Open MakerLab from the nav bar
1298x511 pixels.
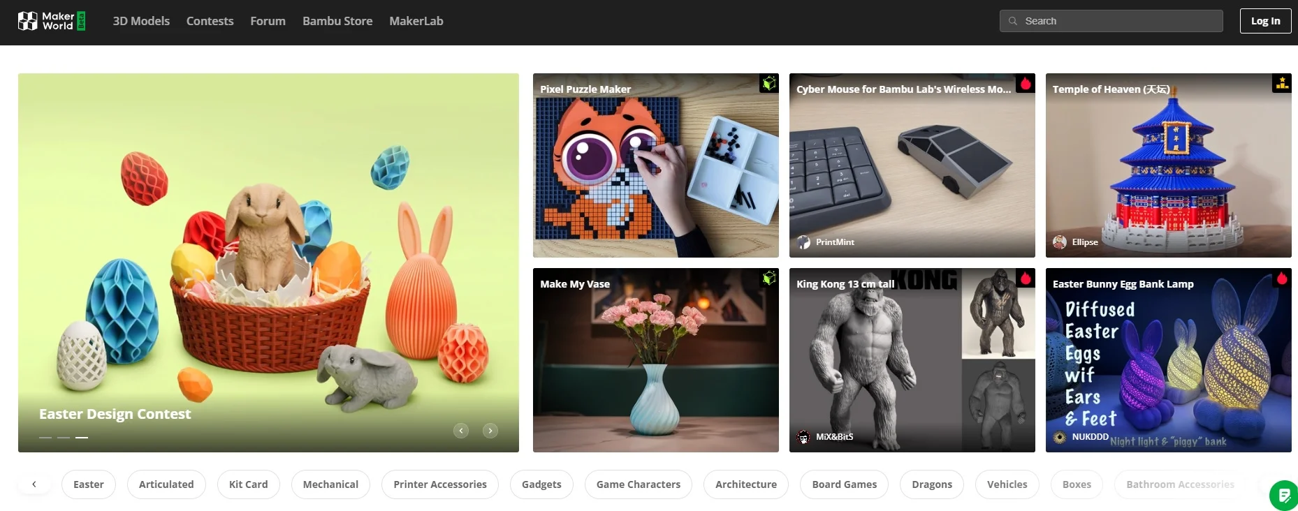pyautogui.click(x=416, y=21)
